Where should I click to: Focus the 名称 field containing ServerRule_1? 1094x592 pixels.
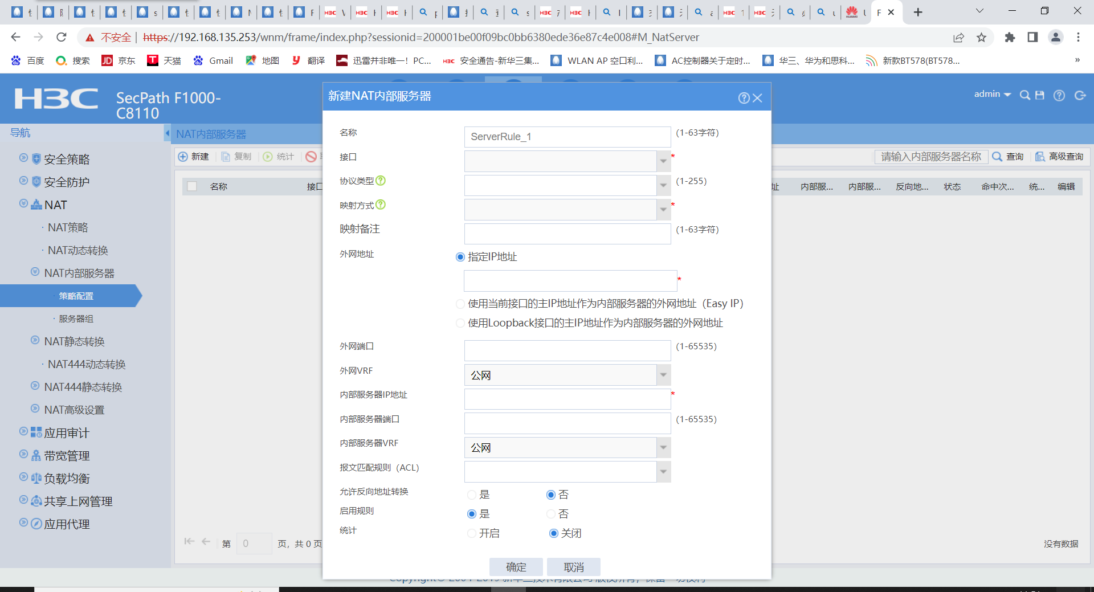coord(568,137)
